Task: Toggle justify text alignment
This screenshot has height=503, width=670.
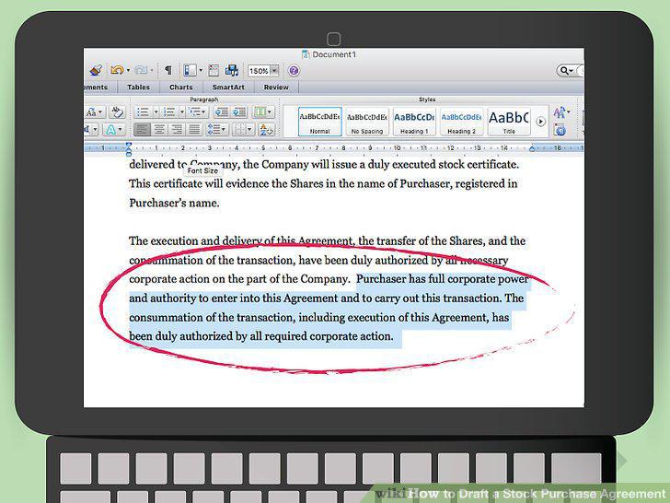Action: pos(194,129)
